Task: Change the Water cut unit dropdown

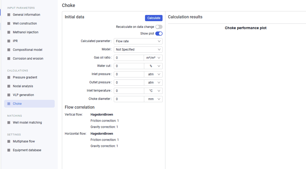Action: click(x=153, y=66)
